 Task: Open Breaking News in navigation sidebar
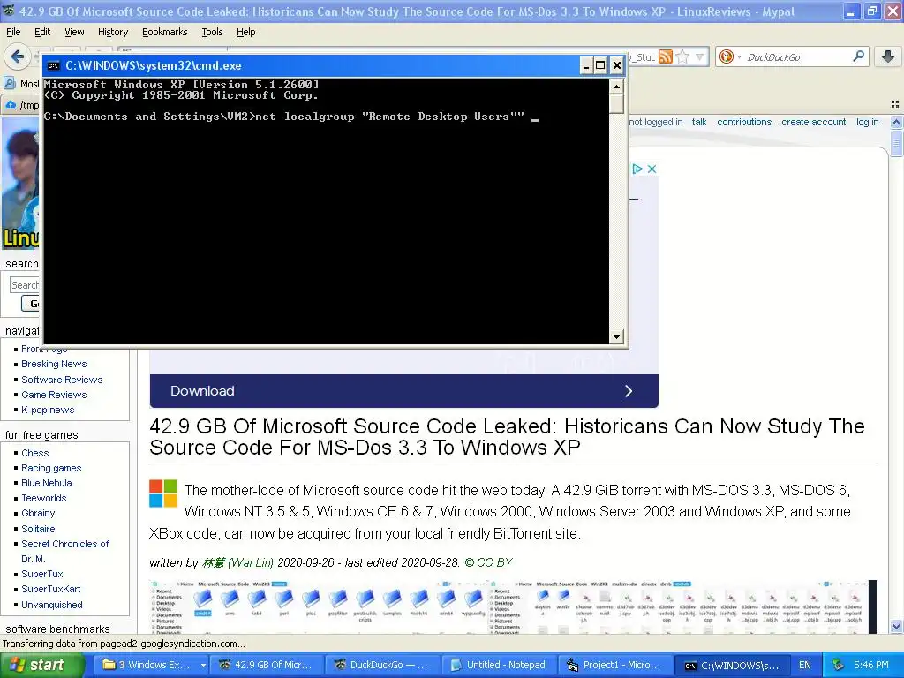coord(54,364)
